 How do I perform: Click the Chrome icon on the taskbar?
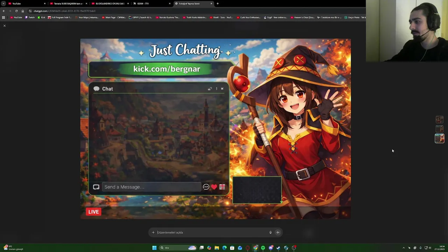pos(255,248)
